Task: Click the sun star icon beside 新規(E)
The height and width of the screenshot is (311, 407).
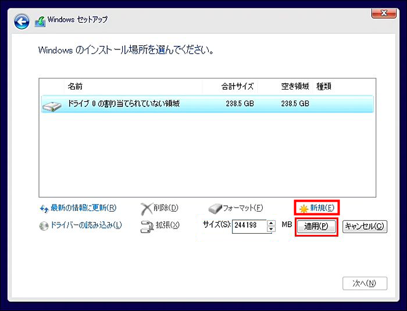Action: click(x=304, y=209)
